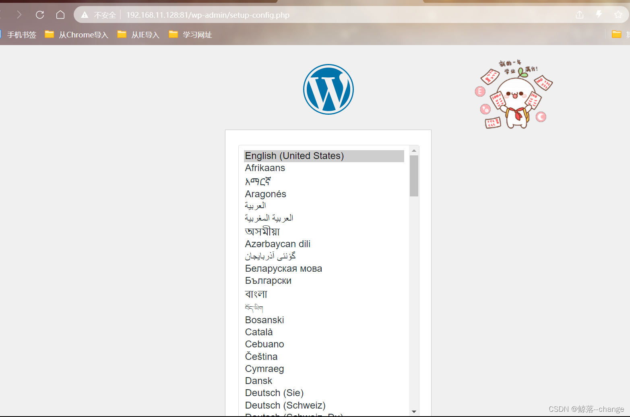The height and width of the screenshot is (417, 630).
Task: Select Deutsch (Sie) language
Action: (x=324, y=393)
